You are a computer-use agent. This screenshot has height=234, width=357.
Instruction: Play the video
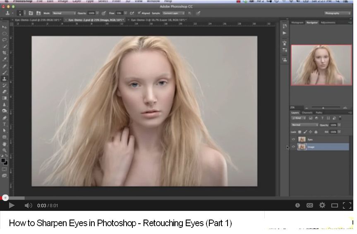12,205
